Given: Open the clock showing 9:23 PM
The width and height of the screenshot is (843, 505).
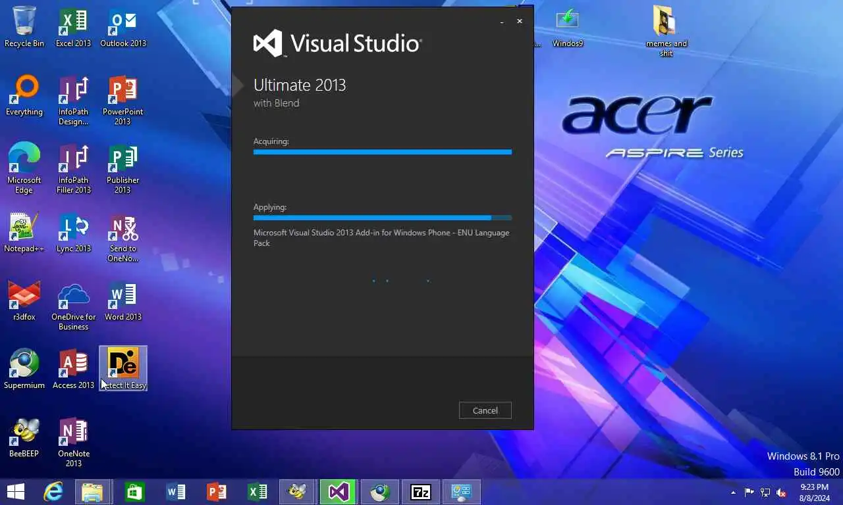Looking at the screenshot, I should point(814,493).
